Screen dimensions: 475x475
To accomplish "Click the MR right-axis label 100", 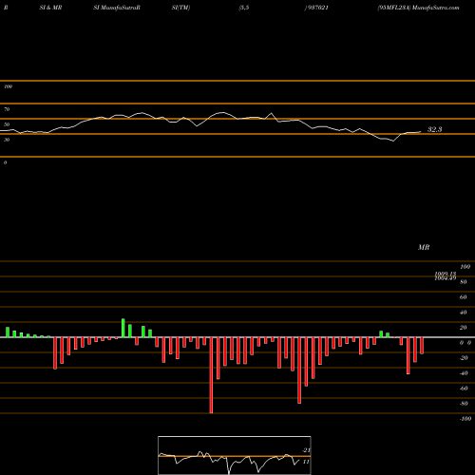I will [465, 267].
